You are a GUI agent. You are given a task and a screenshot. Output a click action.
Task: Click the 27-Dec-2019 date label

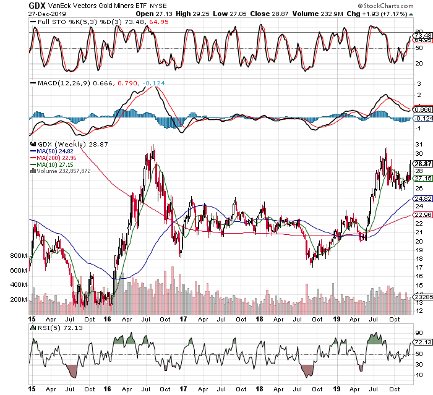coord(47,14)
